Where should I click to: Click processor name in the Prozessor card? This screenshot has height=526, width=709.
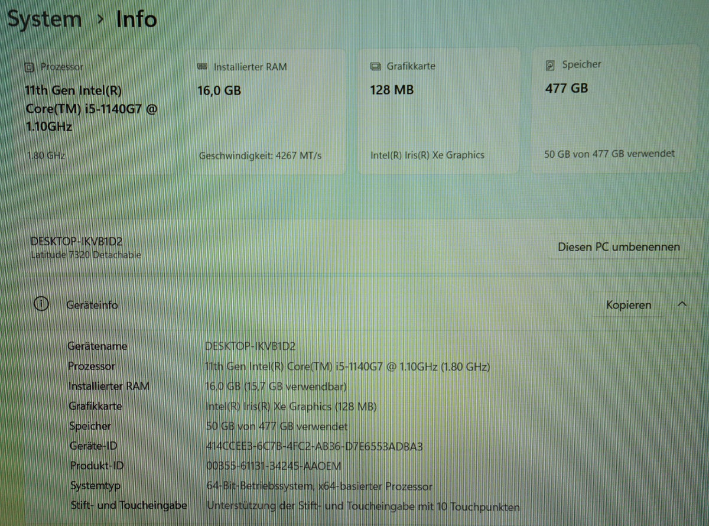tap(91, 109)
